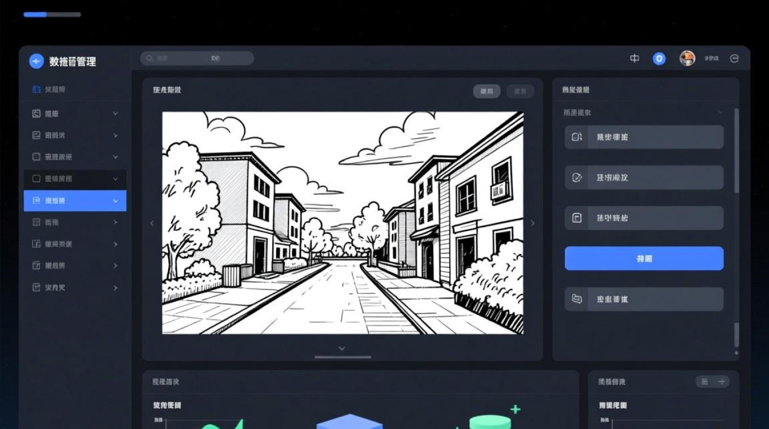Viewport: 769px width, 429px height.
Task: Expand the down chevron beneath the sketch image
Action: (x=342, y=348)
